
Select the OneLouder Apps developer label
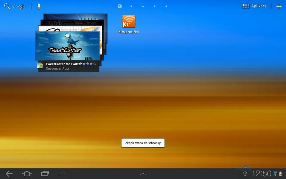[x=58, y=69]
